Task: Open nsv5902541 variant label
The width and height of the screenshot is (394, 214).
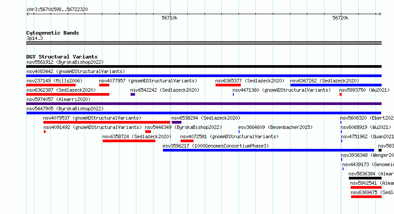Action: coord(372,183)
